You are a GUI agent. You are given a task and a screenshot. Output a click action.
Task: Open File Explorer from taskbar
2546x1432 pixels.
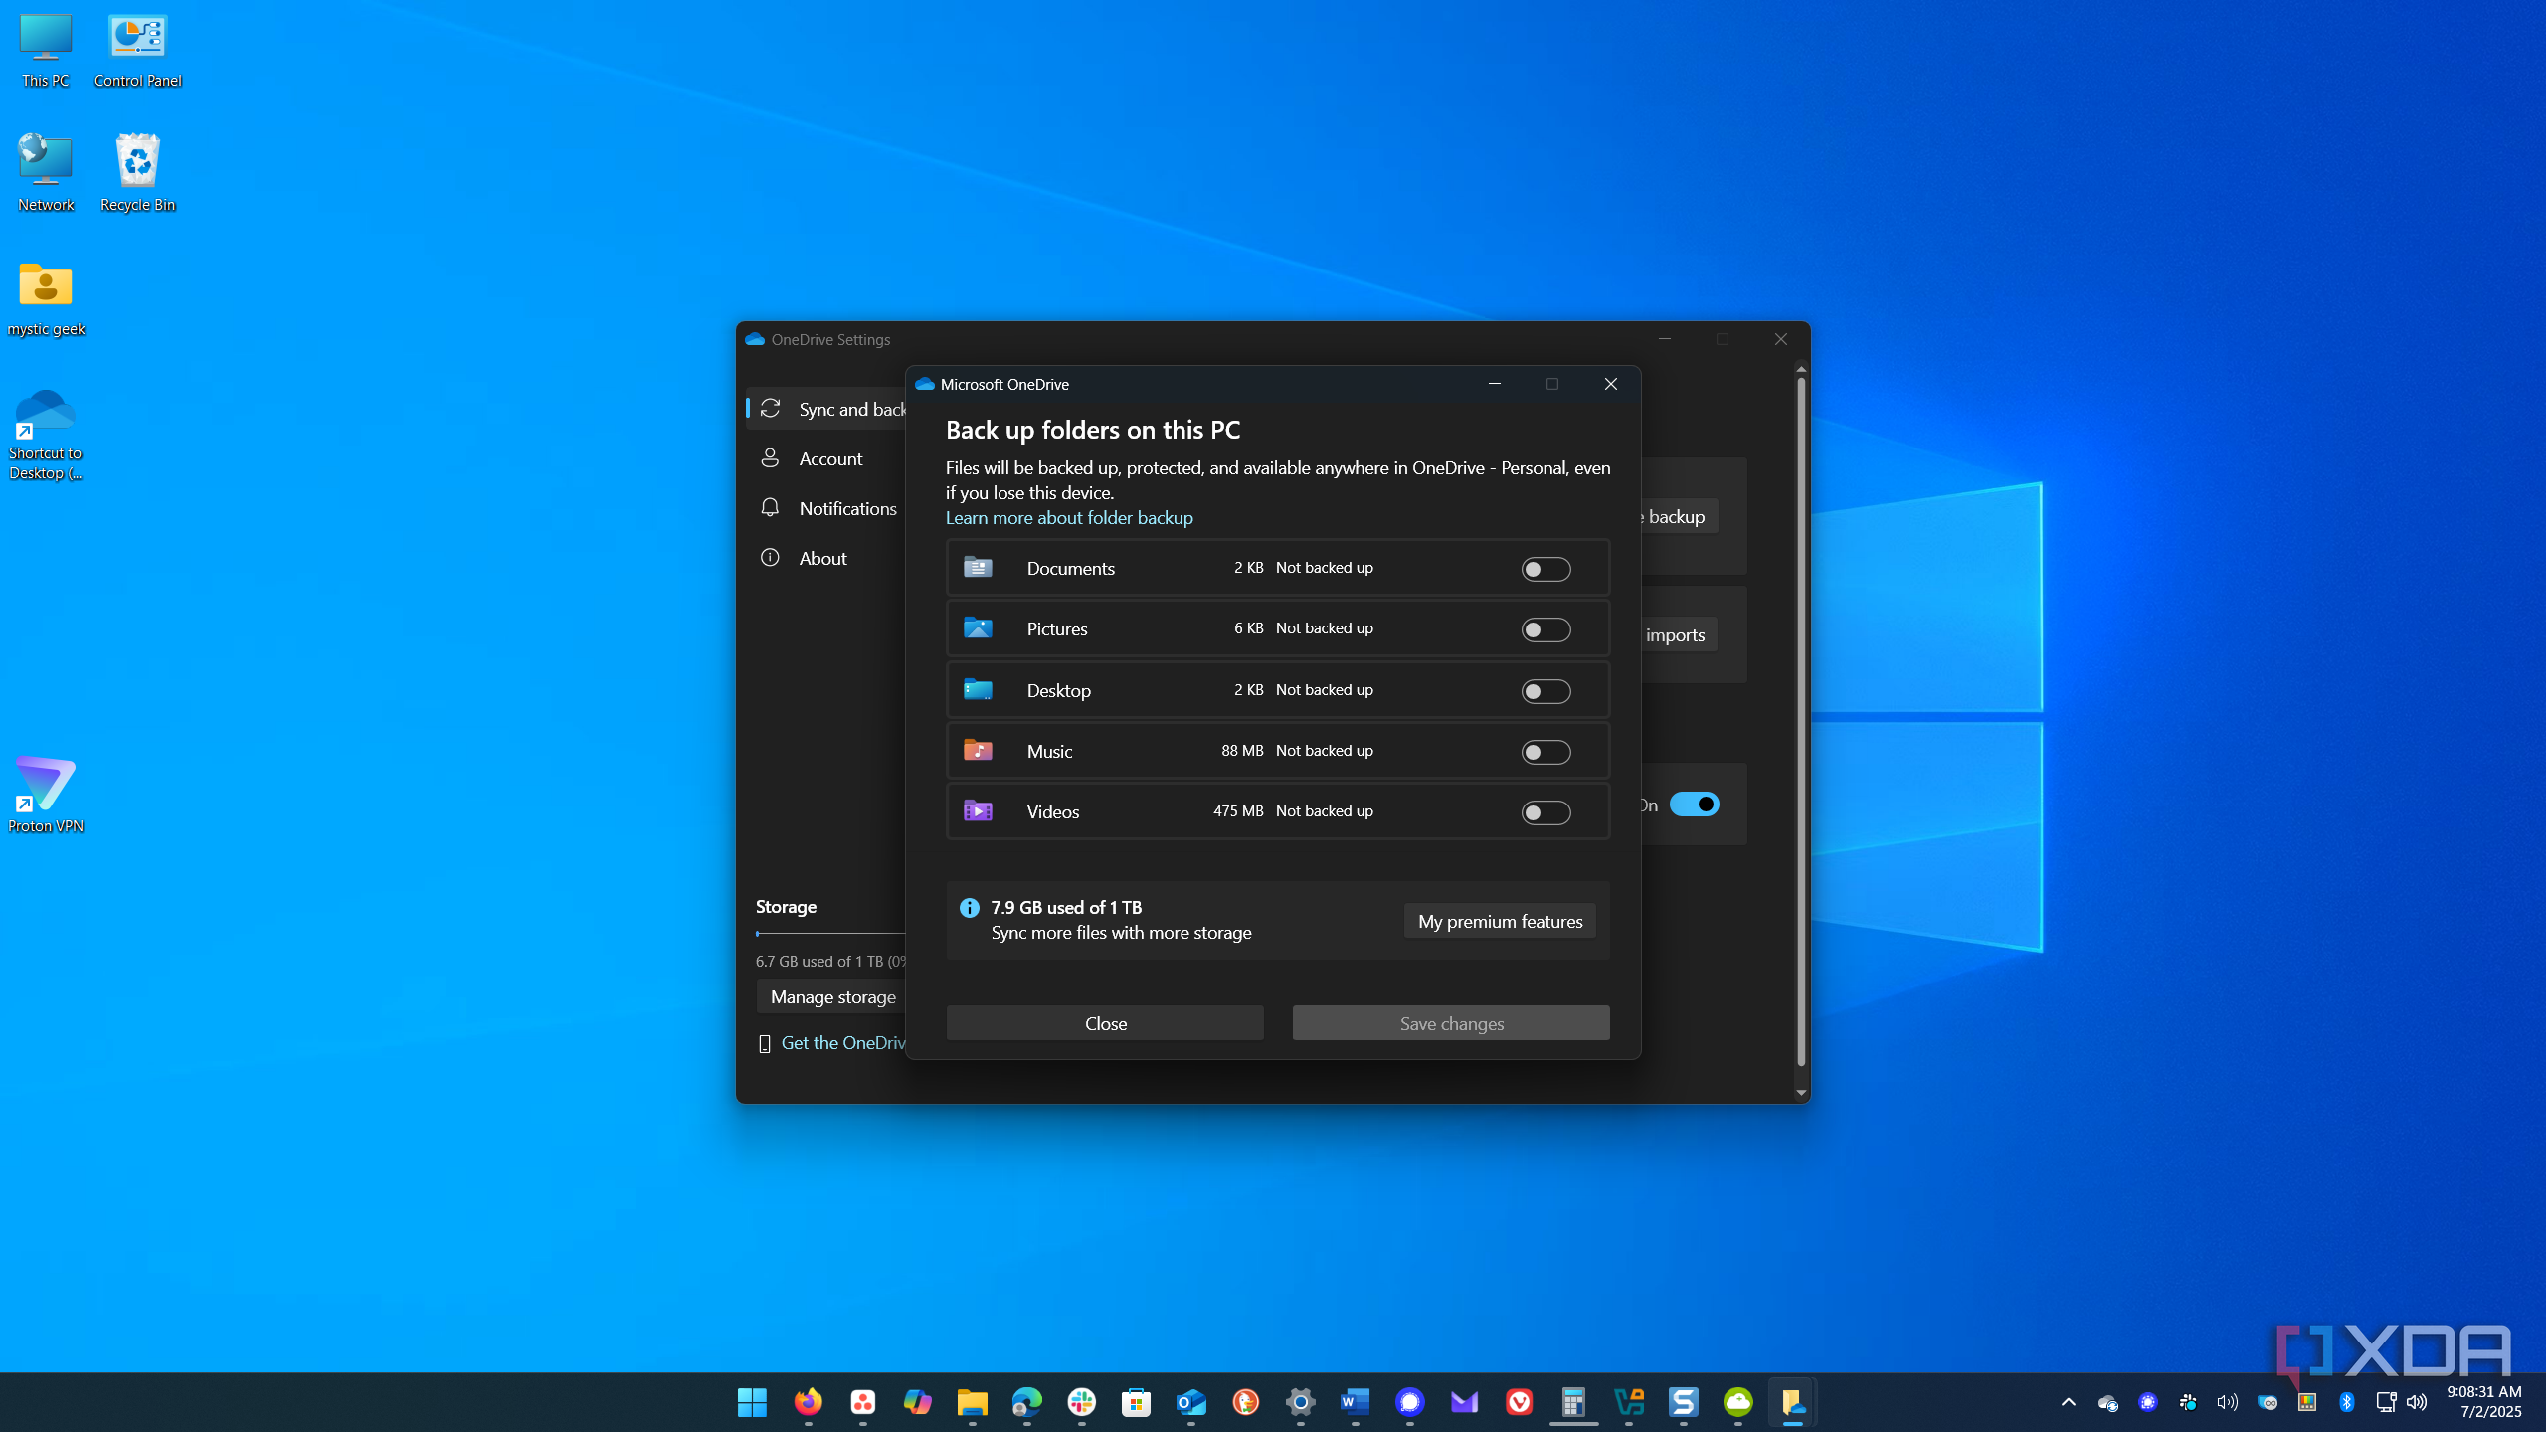coord(972,1402)
